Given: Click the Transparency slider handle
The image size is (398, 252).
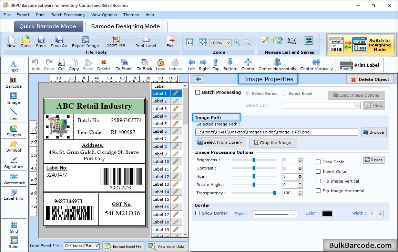Looking at the screenshot, I should tap(274, 193).
